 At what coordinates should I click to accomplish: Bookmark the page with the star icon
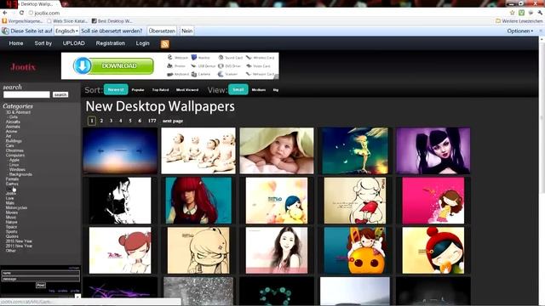point(512,13)
